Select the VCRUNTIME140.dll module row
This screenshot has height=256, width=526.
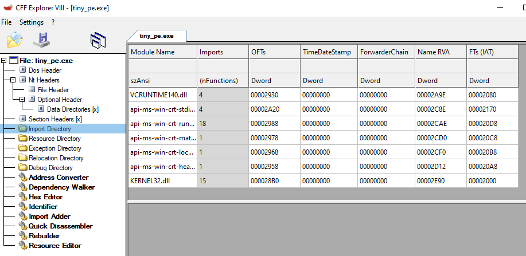click(324, 95)
